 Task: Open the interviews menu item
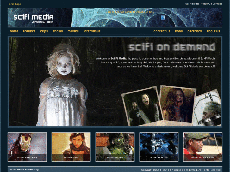point(92,31)
